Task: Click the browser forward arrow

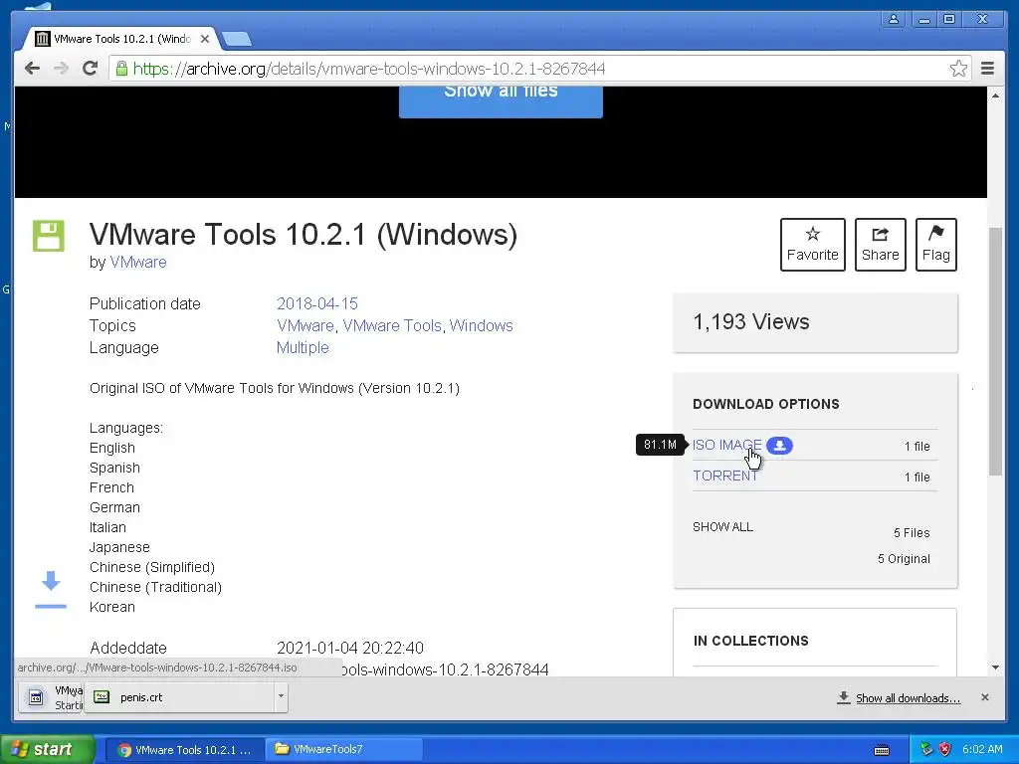Action: [x=61, y=69]
